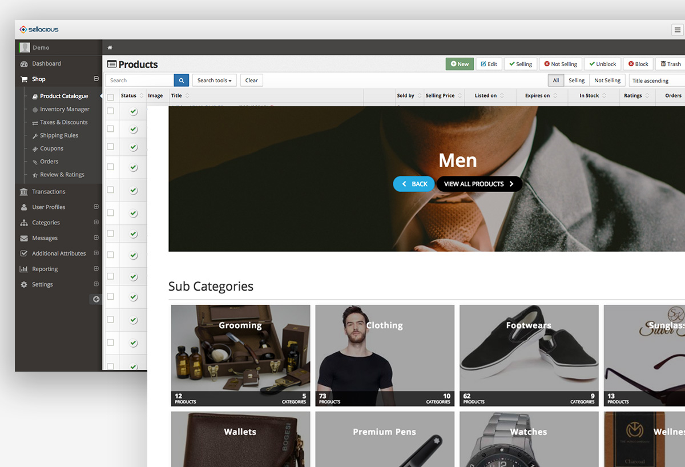Click the blue search magnifier button
The width and height of the screenshot is (685, 467).
point(182,80)
